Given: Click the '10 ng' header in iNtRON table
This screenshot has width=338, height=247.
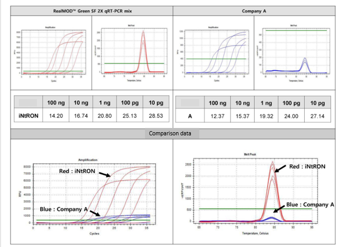Looking at the screenshot, I should point(81,103).
